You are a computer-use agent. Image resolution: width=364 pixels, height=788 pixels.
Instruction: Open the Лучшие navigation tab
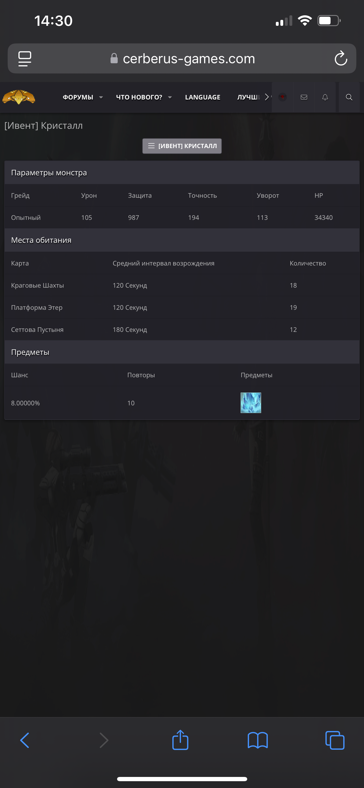click(248, 97)
